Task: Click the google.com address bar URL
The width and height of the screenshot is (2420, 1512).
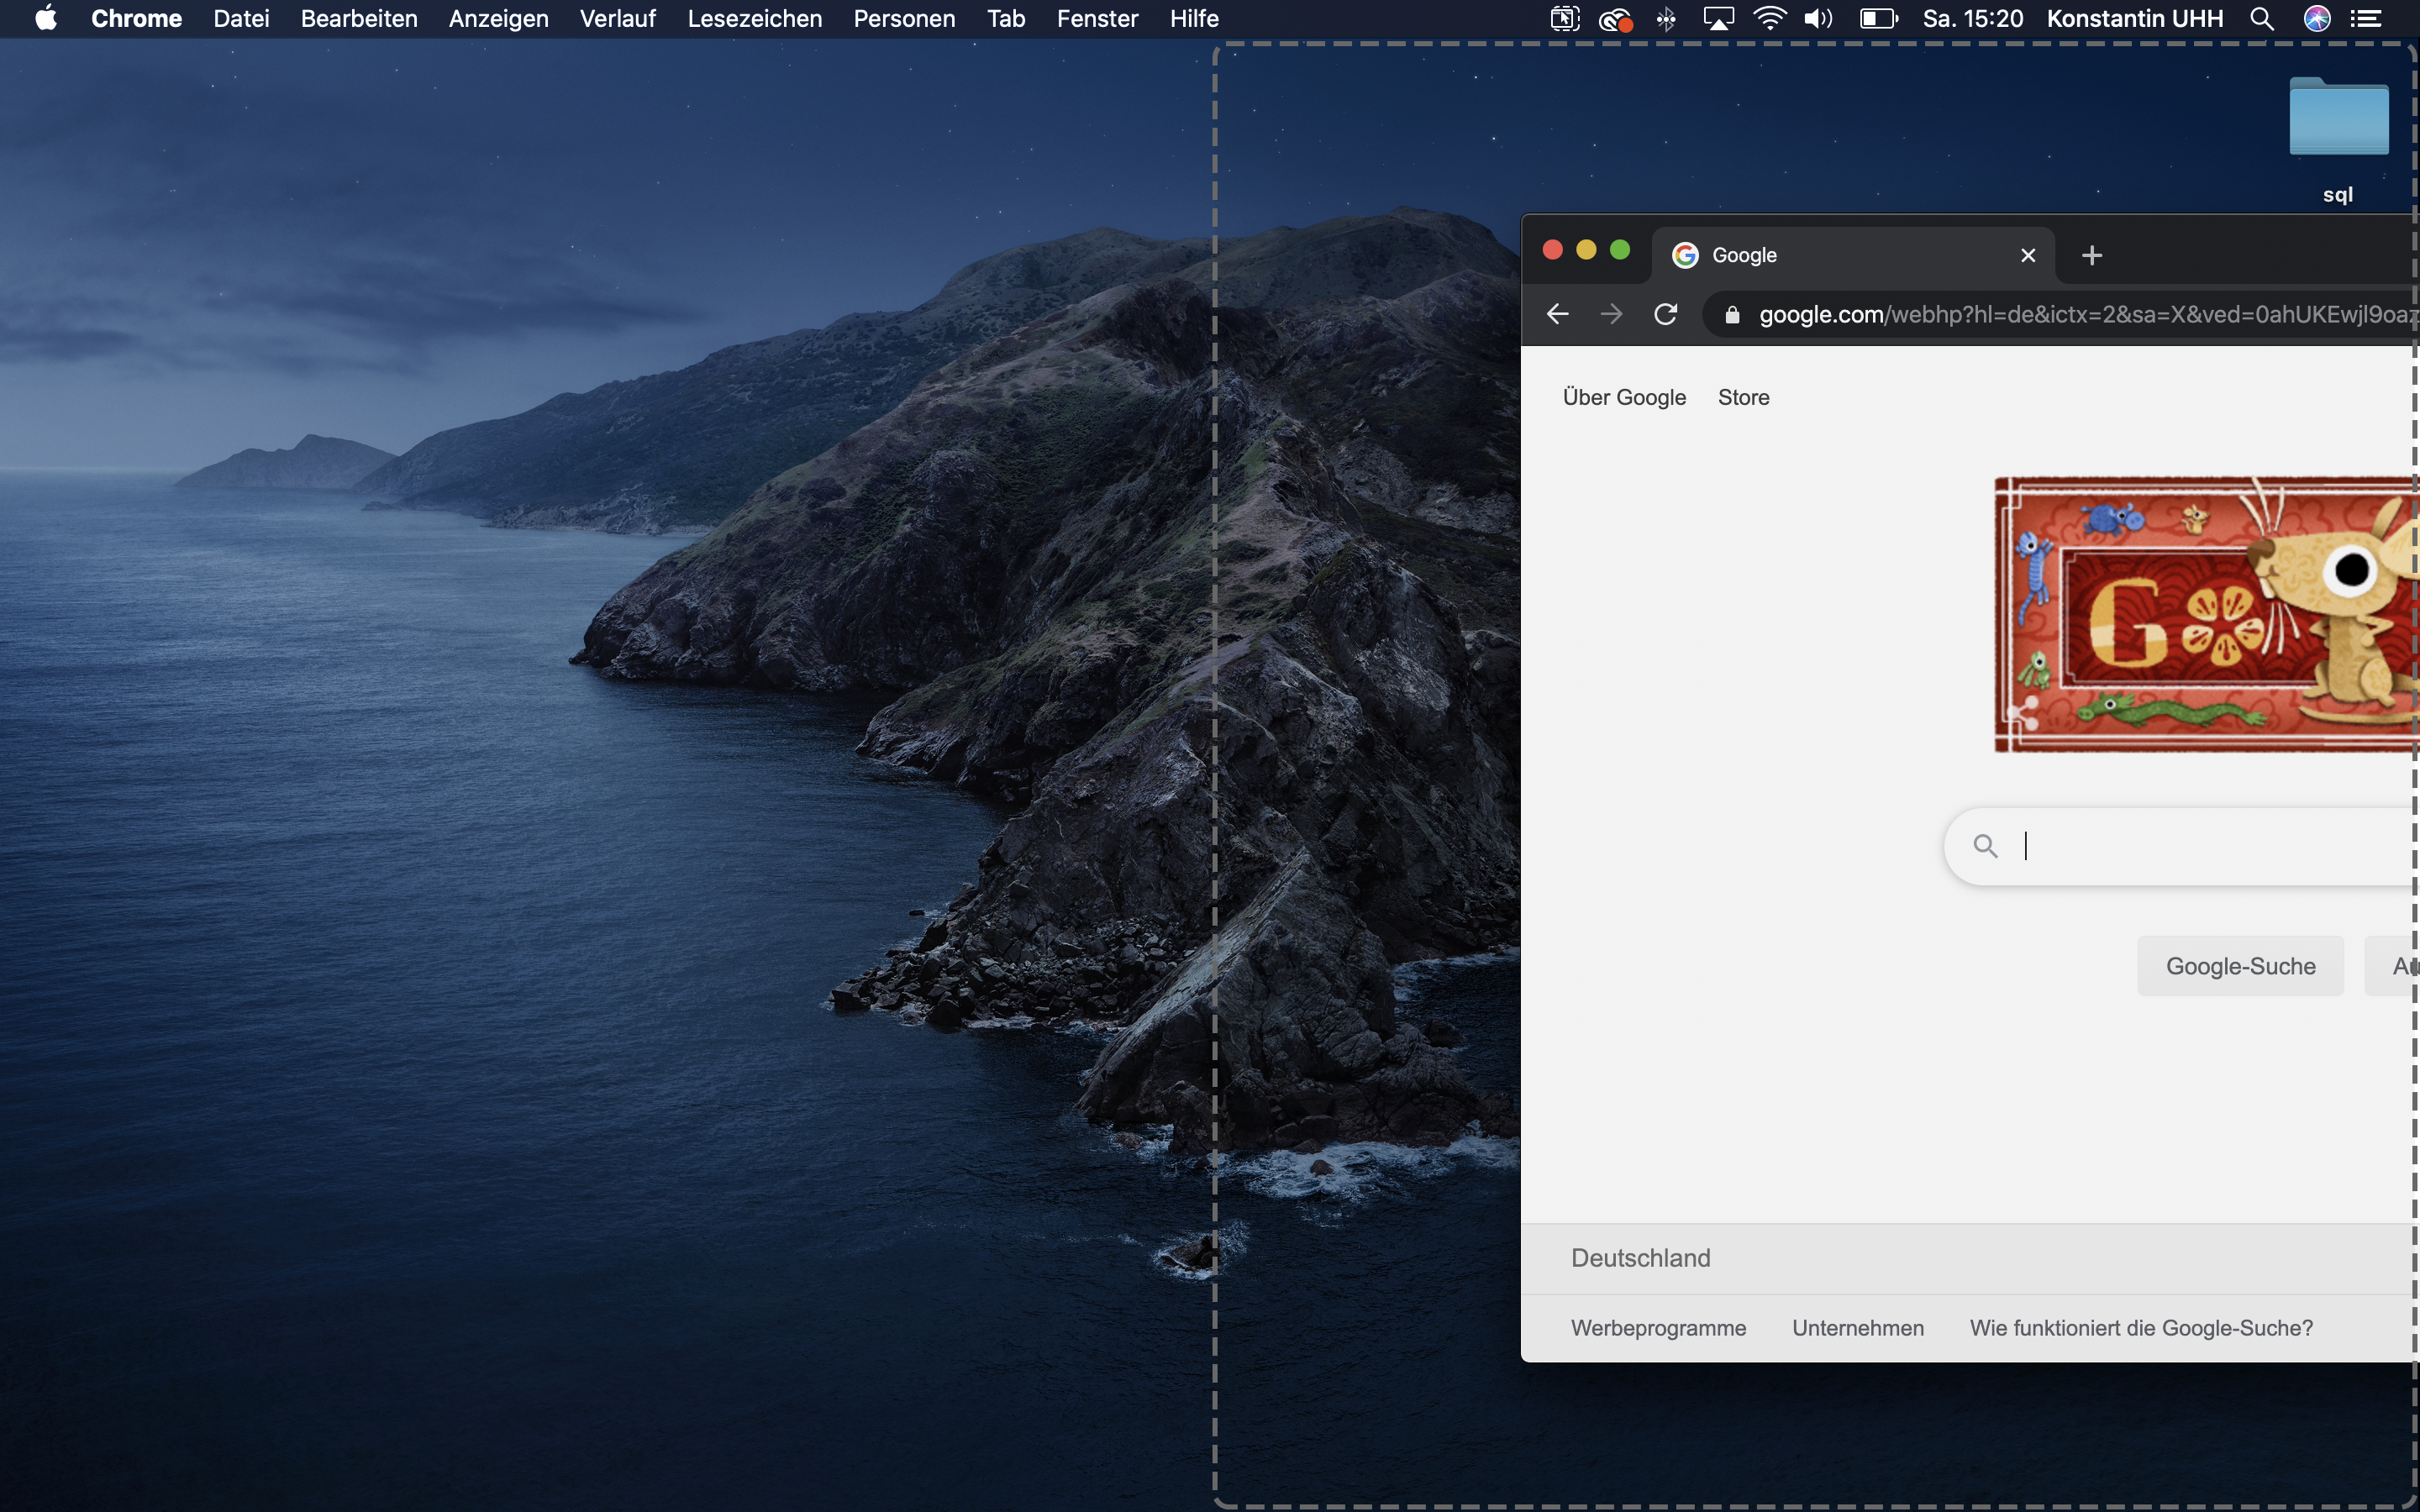Action: [2088, 314]
